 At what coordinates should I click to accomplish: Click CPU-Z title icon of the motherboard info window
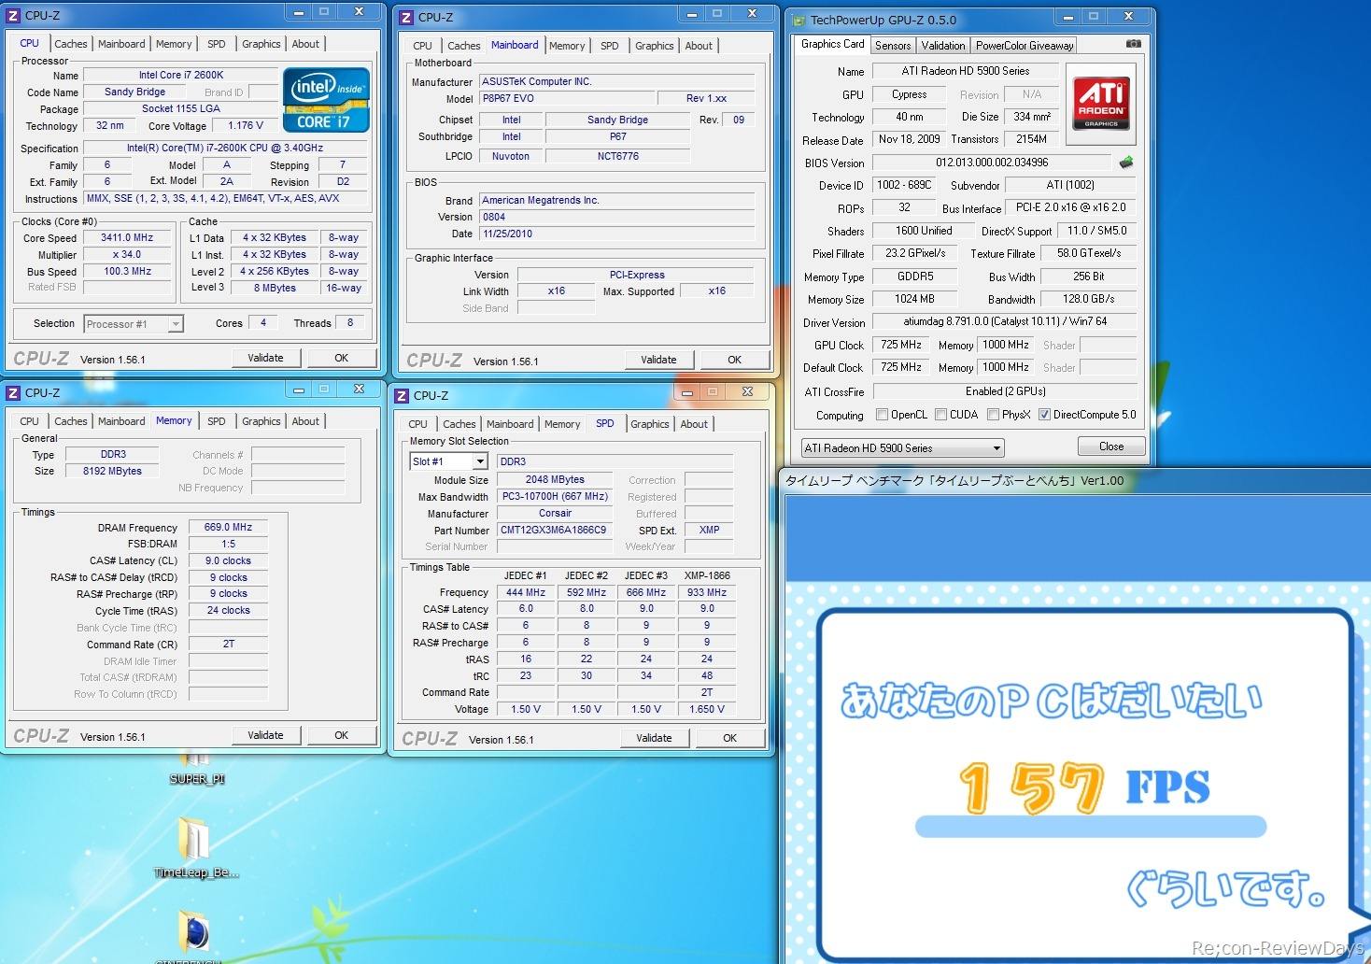tap(405, 17)
